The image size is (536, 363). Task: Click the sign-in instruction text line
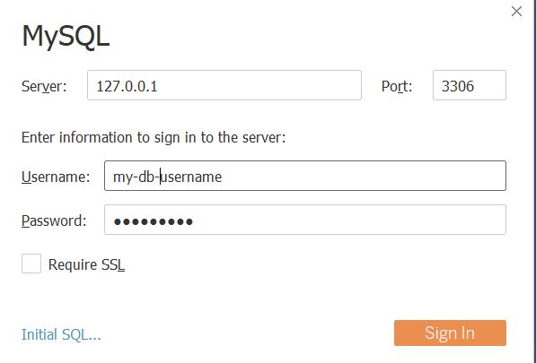coord(154,137)
